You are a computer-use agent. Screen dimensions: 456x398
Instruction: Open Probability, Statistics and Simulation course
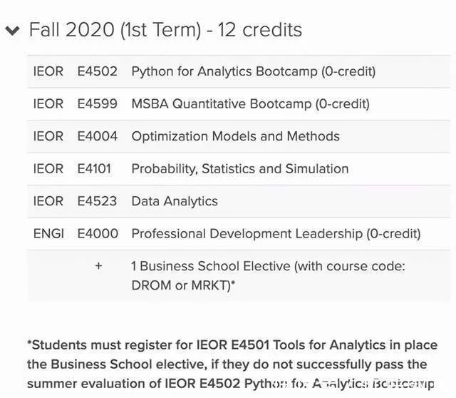click(x=239, y=169)
